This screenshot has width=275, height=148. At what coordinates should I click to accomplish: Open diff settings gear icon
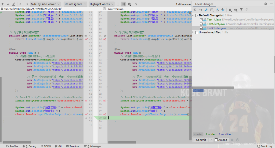[129, 4]
